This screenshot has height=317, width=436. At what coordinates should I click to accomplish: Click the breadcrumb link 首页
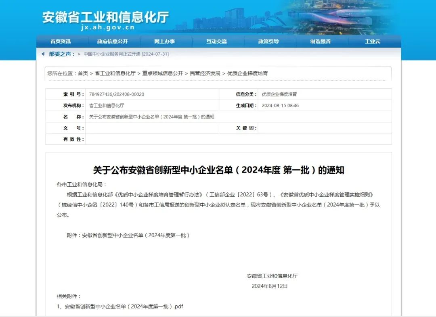pos(83,73)
